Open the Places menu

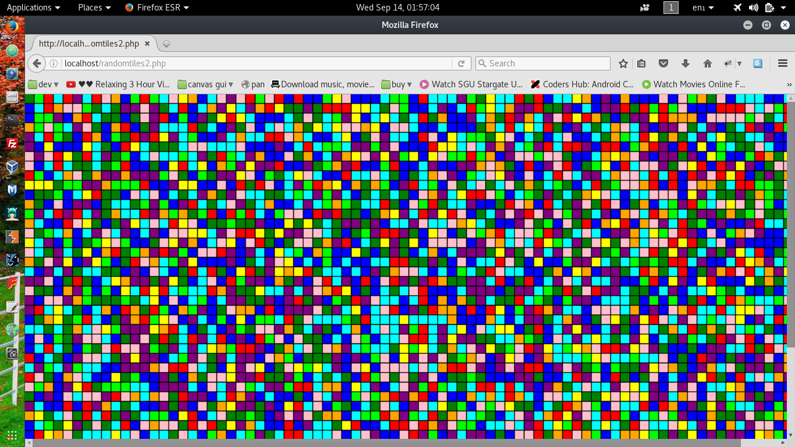pyautogui.click(x=94, y=8)
